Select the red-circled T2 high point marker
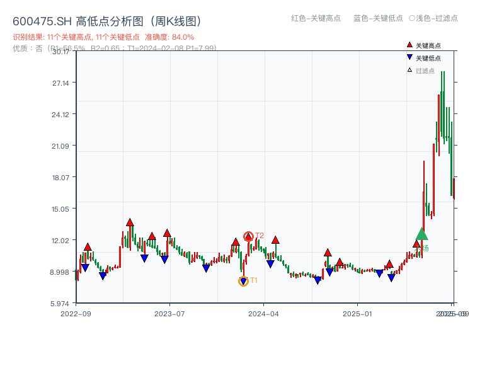This screenshot has width=504, height=378. click(x=248, y=235)
